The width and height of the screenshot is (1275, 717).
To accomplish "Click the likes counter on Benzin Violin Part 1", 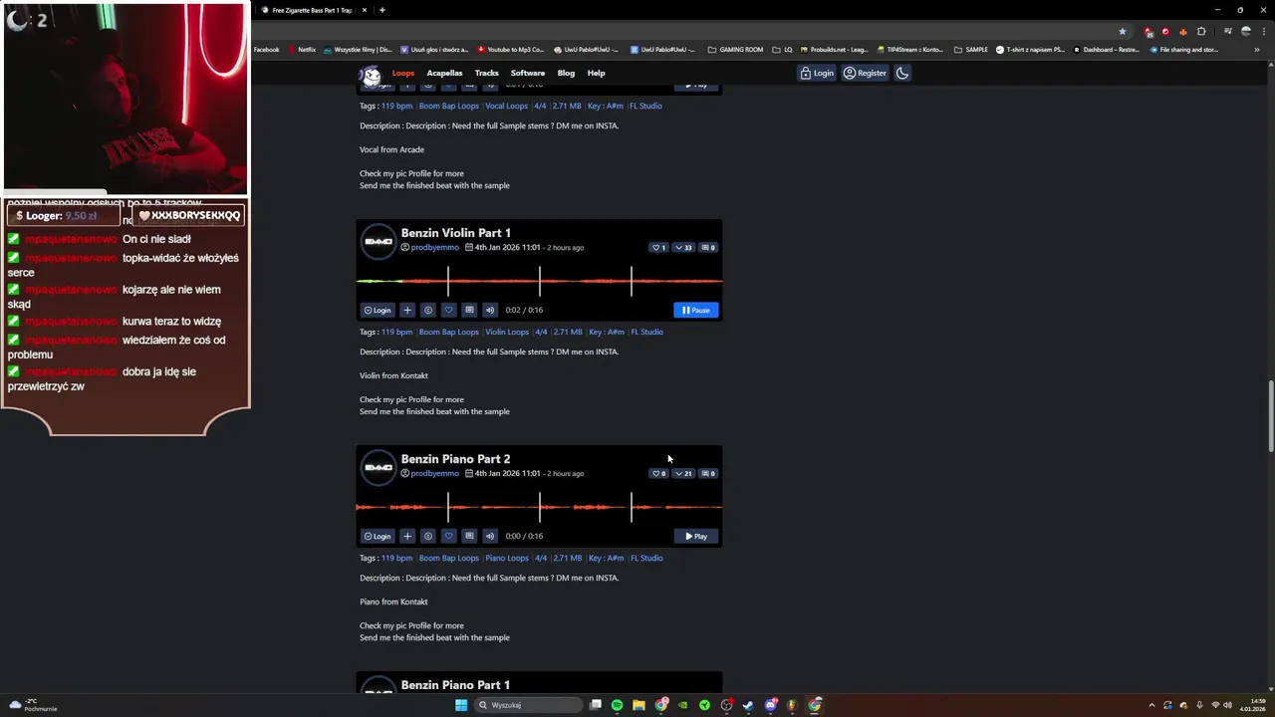I will tap(658, 247).
